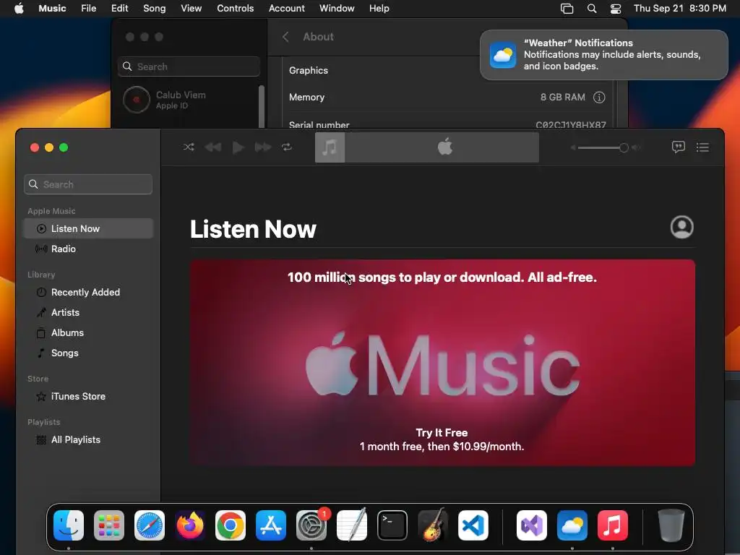Open the Account menu
This screenshot has width=740, height=555.
[286, 8]
